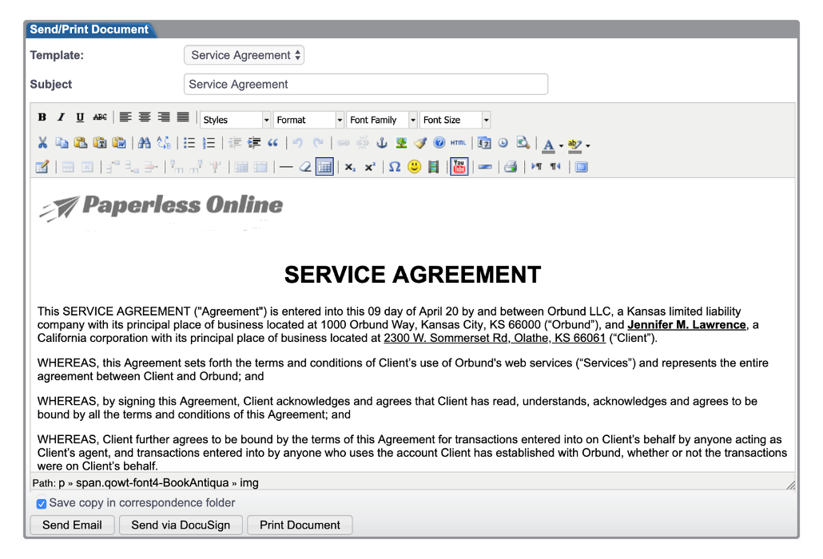Apply text color with A icon
Image resolution: width=823 pixels, height=559 pixels.
click(x=548, y=145)
